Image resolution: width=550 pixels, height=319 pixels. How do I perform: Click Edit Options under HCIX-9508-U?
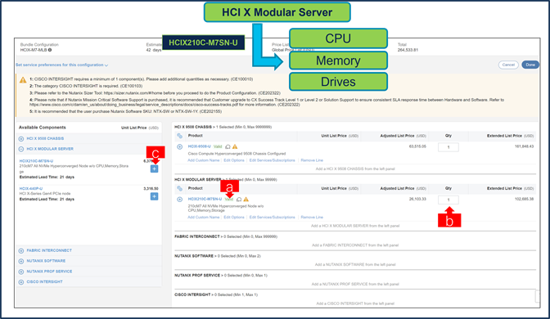point(234,160)
